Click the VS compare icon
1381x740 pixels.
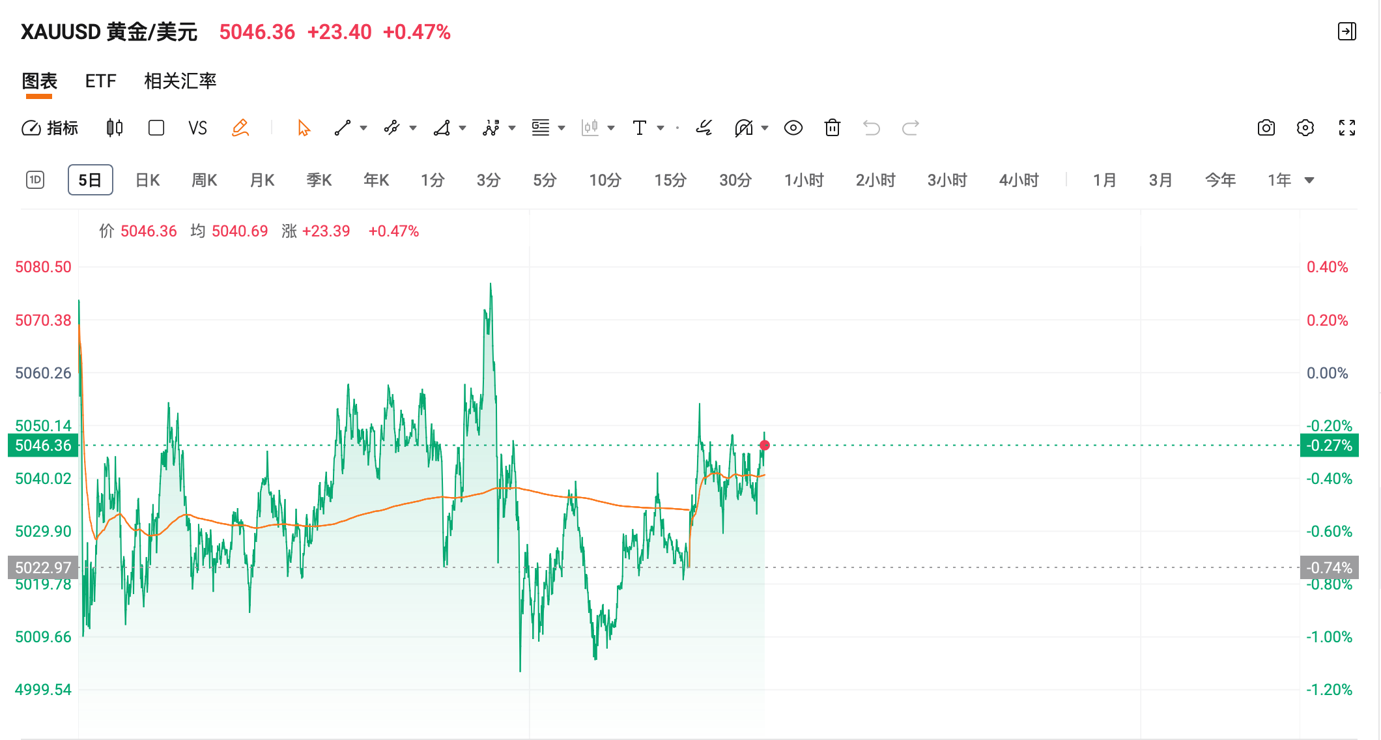point(197,128)
